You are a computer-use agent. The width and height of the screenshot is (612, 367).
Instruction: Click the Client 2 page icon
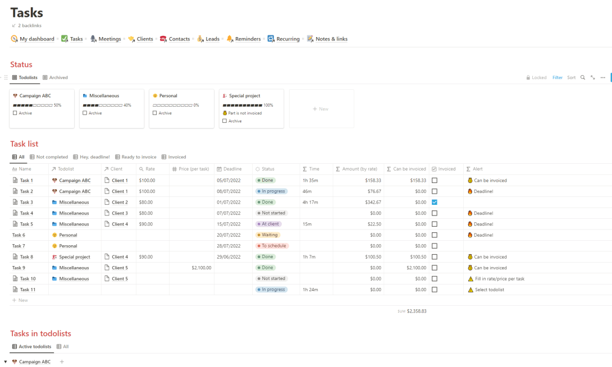point(107,202)
